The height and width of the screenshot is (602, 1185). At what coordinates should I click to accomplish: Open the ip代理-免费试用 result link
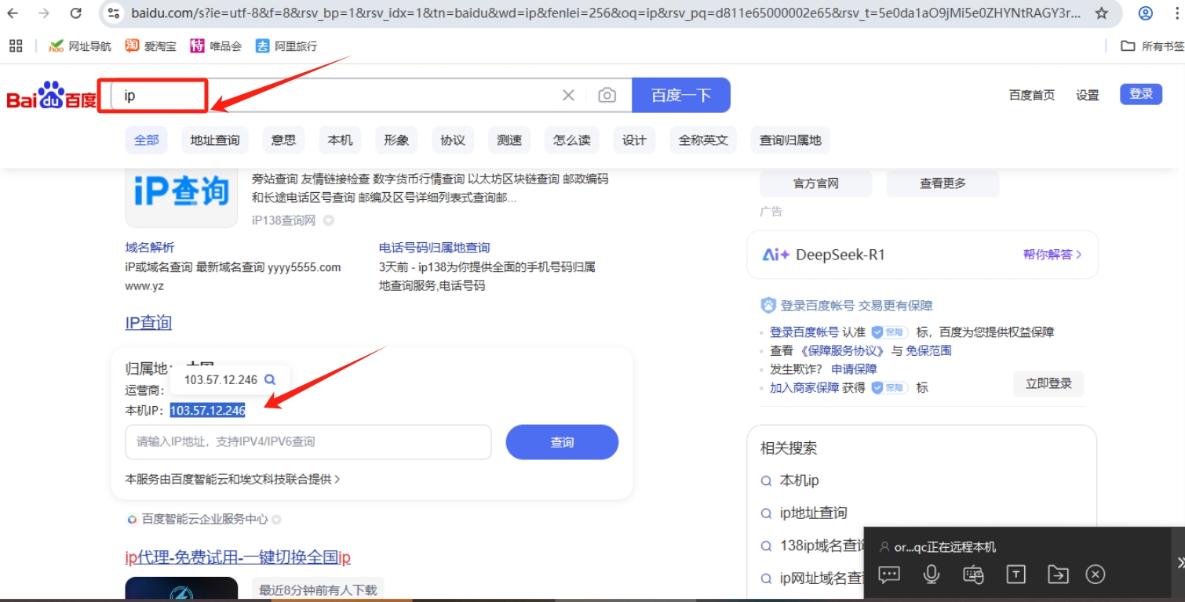tap(238, 557)
